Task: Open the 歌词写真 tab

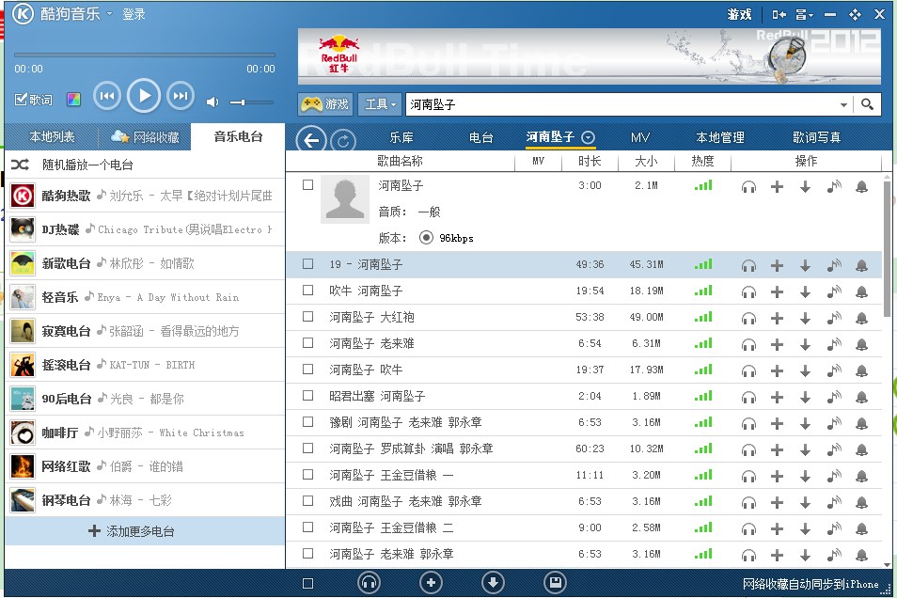Action: pos(816,137)
